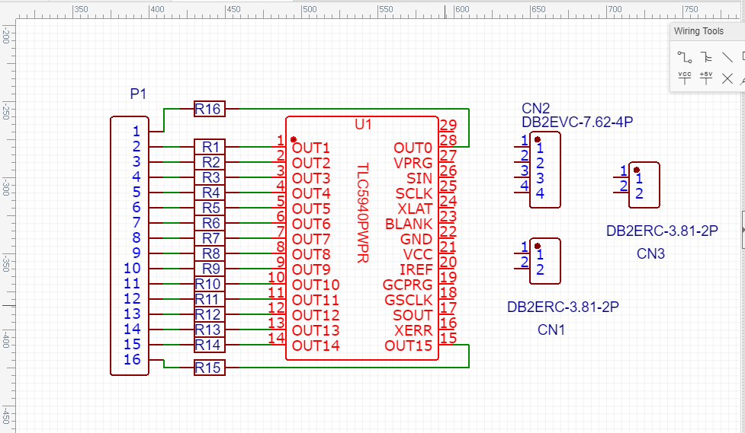Select resistor R4 on the schematic
745x433 pixels.
(x=210, y=192)
